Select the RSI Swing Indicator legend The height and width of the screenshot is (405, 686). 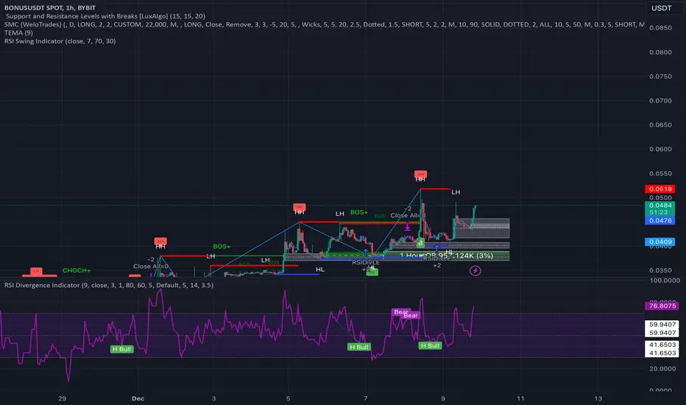pyautogui.click(x=60, y=40)
